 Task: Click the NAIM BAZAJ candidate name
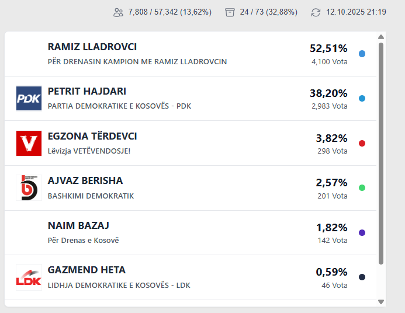78,225
